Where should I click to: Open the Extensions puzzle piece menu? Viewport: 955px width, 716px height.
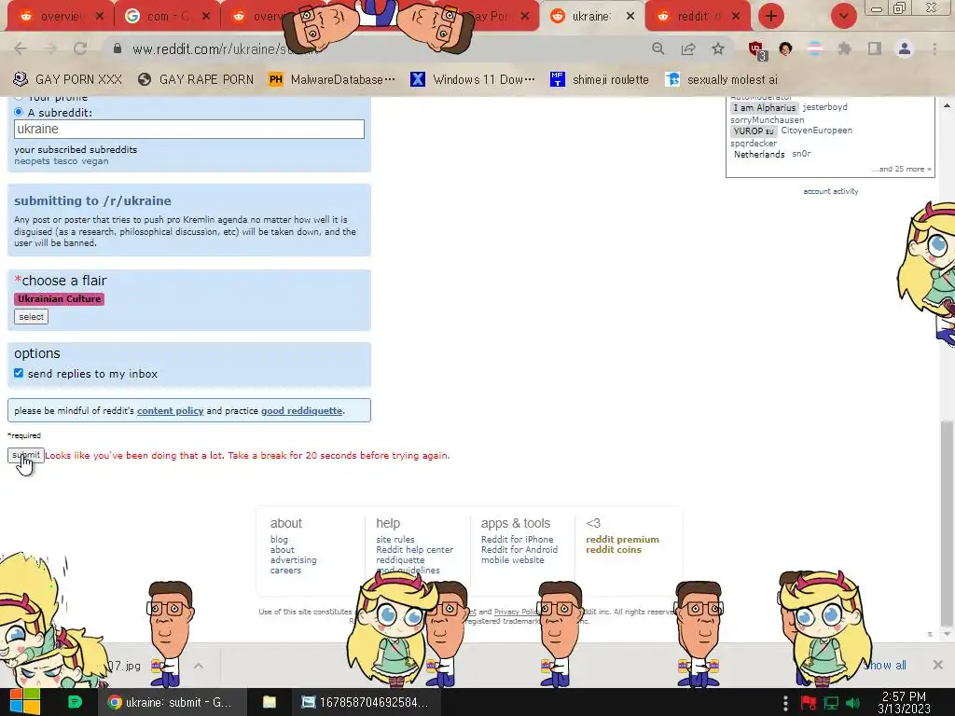(x=844, y=48)
